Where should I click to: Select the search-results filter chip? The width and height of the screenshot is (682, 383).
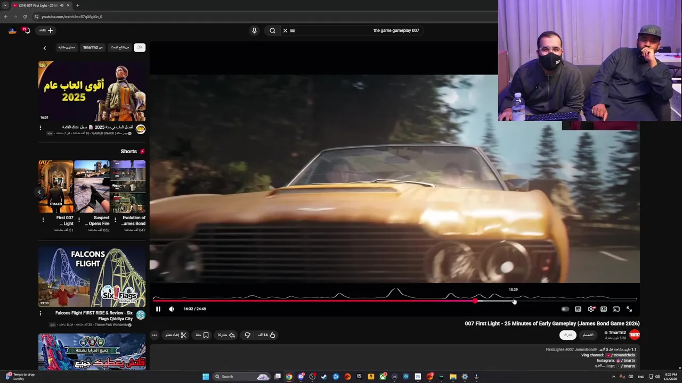[x=120, y=47]
